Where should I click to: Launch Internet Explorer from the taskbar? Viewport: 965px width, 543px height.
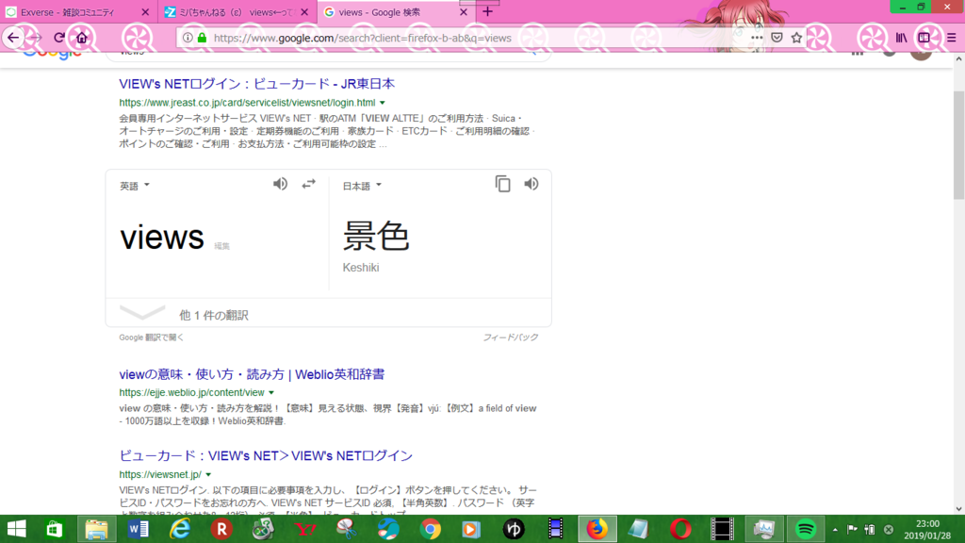pos(180,529)
